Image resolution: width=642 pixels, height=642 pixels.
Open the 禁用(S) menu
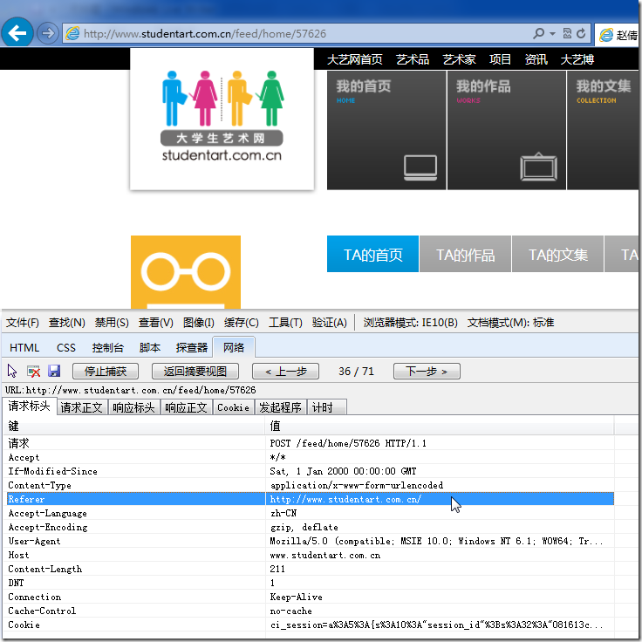pos(112,323)
